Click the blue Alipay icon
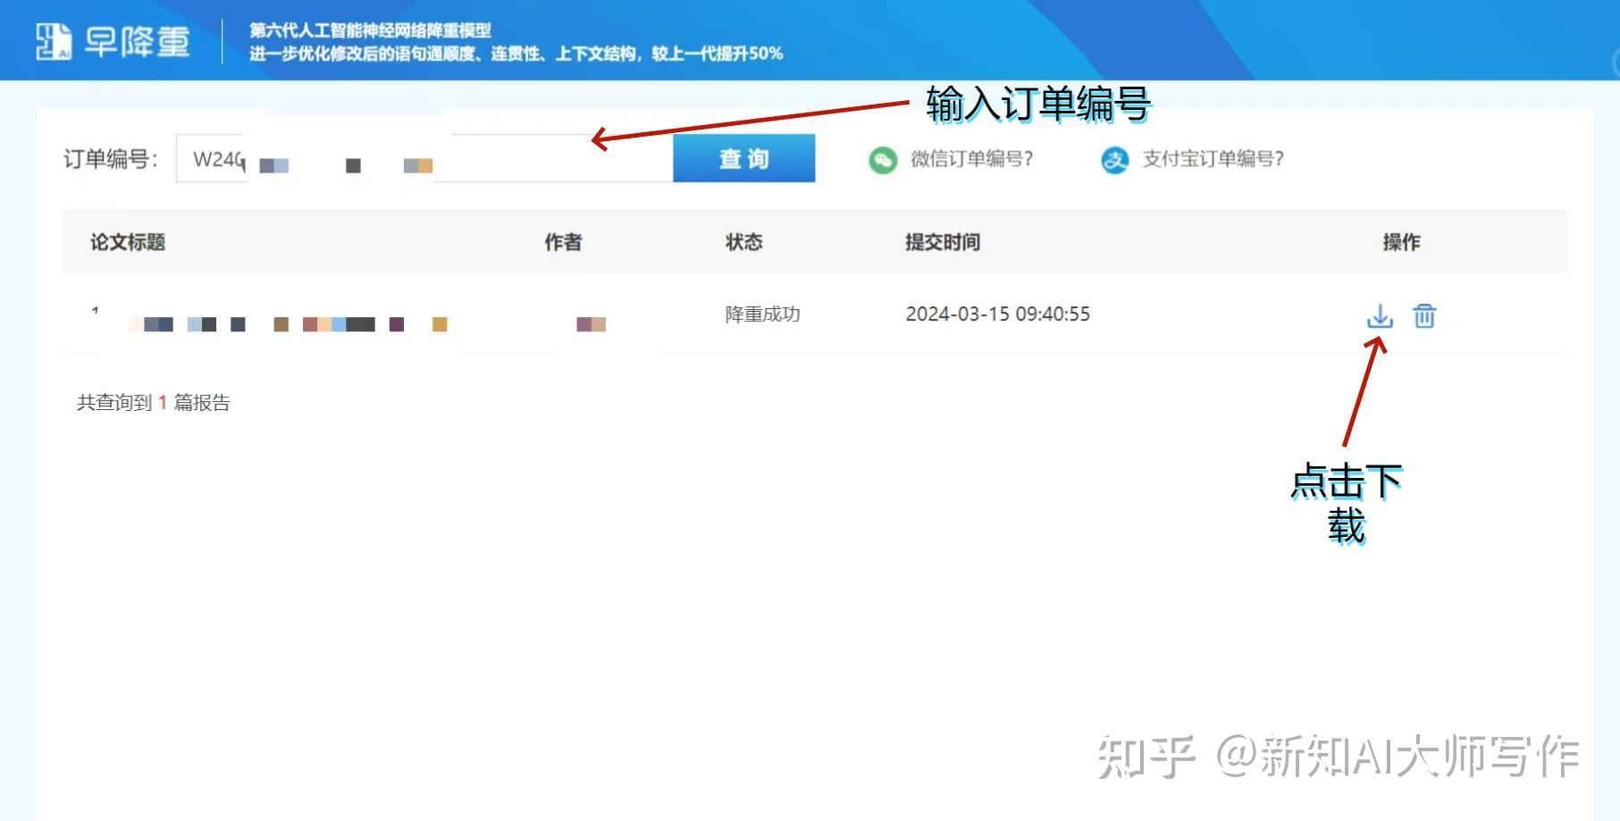The image size is (1620, 821). [1116, 159]
